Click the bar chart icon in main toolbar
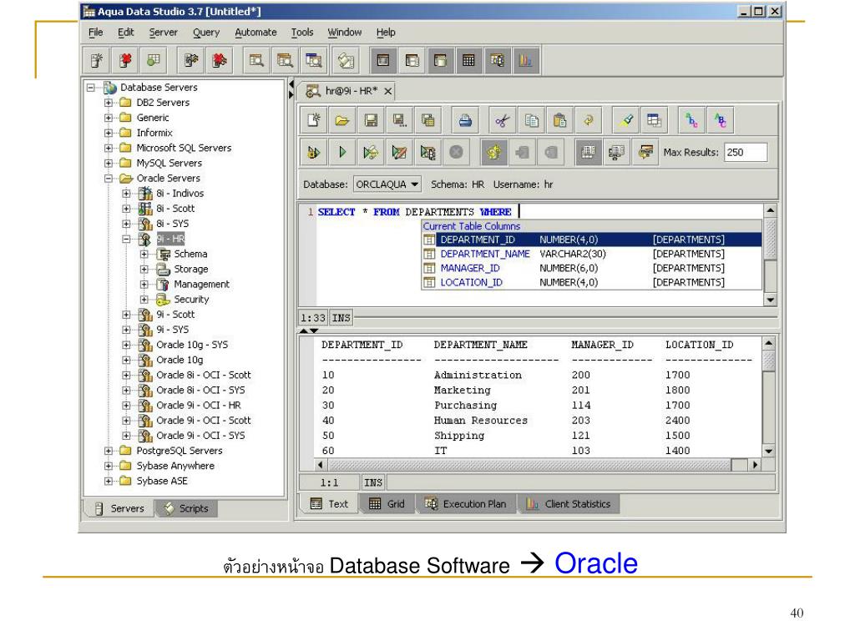The height and width of the screenshot is (641, 855). 526,60
